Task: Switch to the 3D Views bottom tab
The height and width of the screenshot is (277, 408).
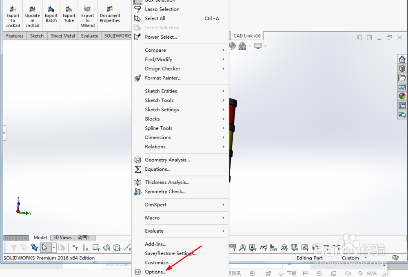Action: [x=62, y=237]
